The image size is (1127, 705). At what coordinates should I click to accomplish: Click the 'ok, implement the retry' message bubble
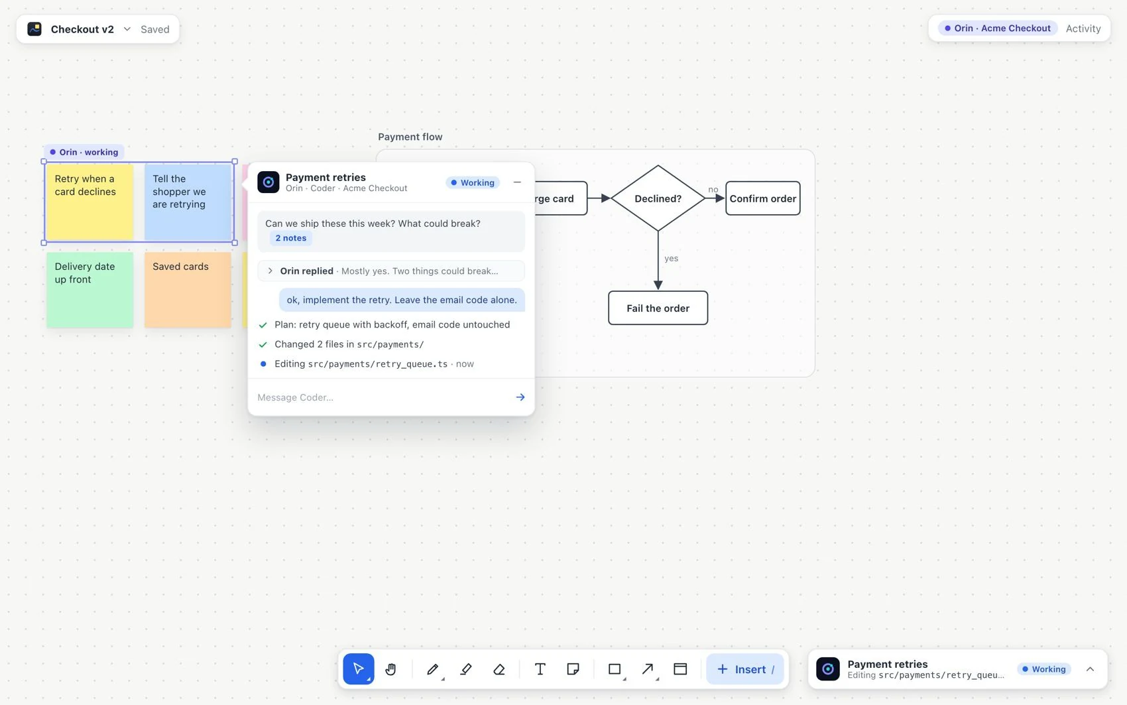point(402,300)
